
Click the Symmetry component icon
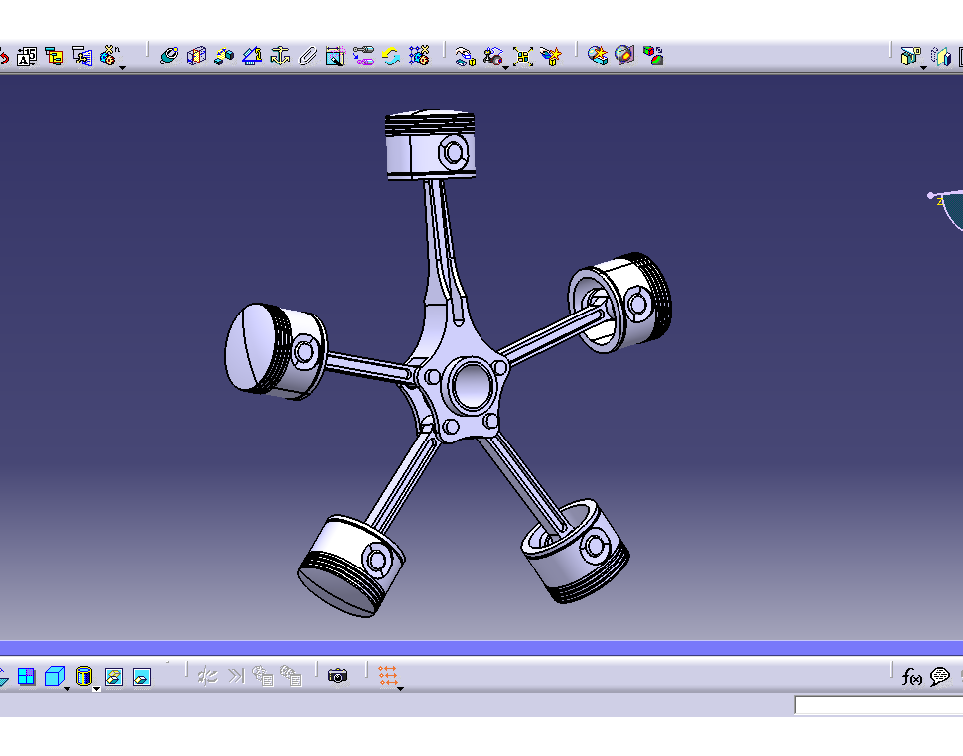(940, 57)
